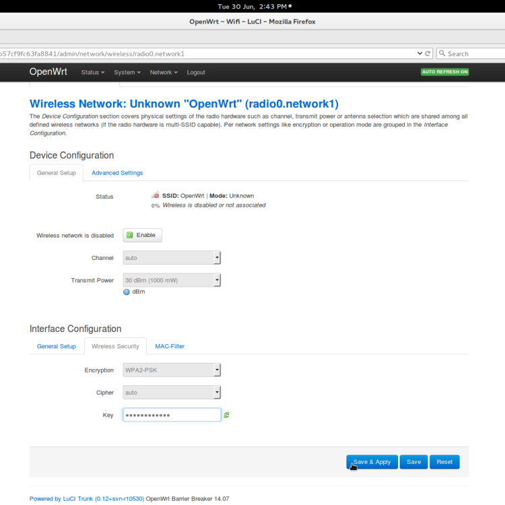
Task: Click the Save button
Action: point(413,462)
